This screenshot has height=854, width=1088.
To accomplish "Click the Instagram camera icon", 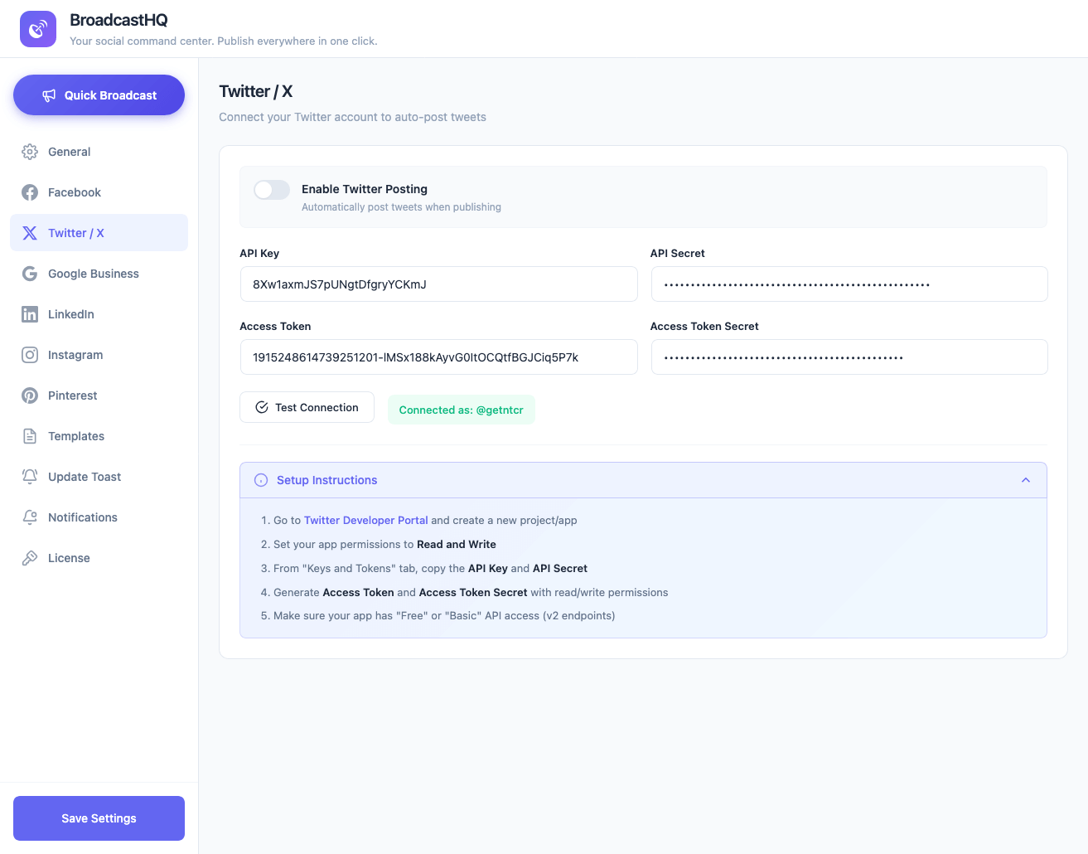I will (x=30, y=355).
